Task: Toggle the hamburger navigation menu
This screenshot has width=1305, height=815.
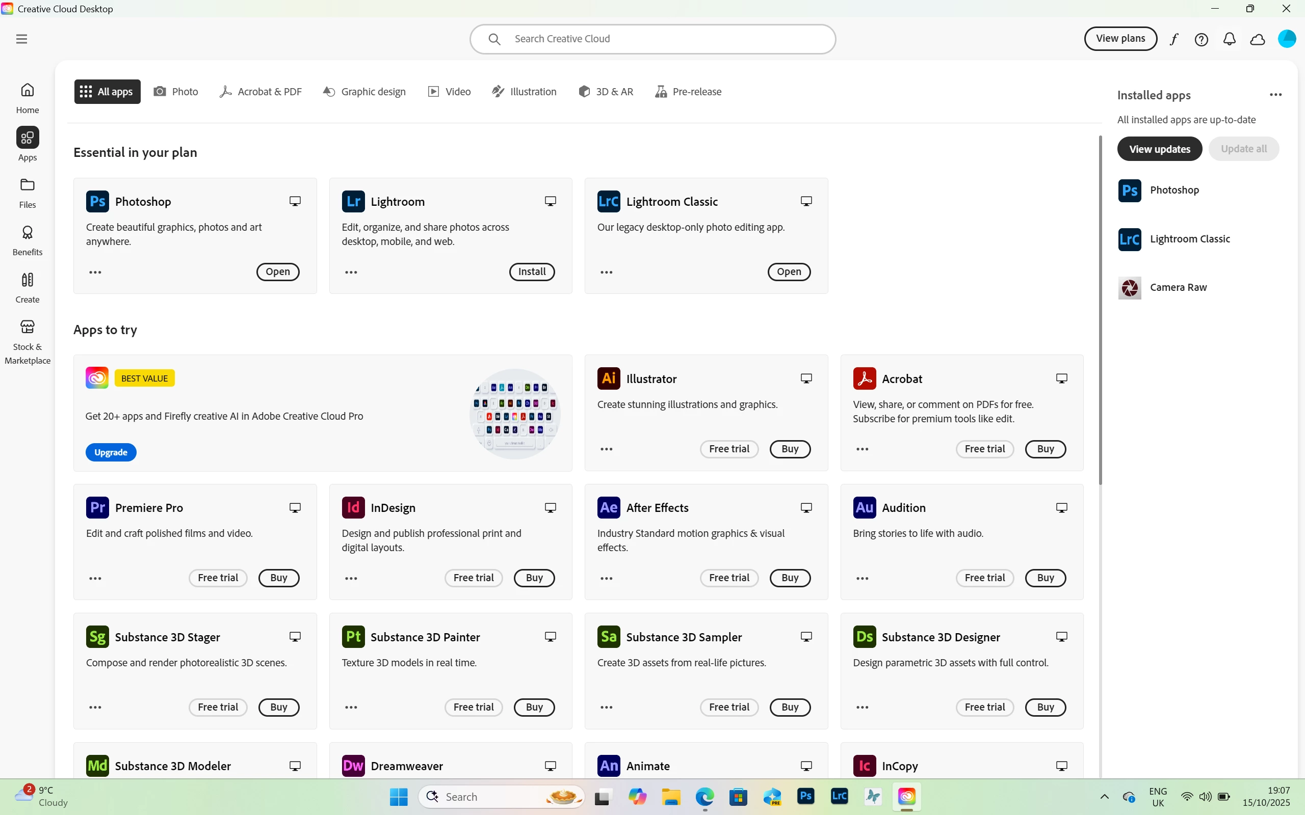Action: [x=21, y=39]
